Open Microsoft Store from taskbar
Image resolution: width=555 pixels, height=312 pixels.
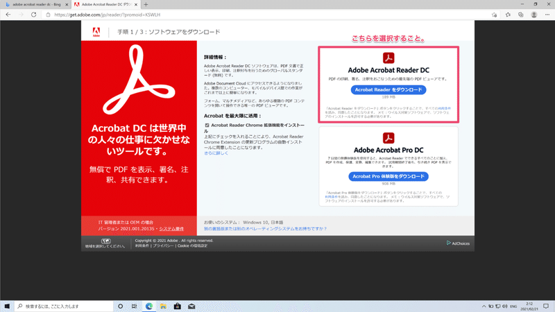point(178,306)
